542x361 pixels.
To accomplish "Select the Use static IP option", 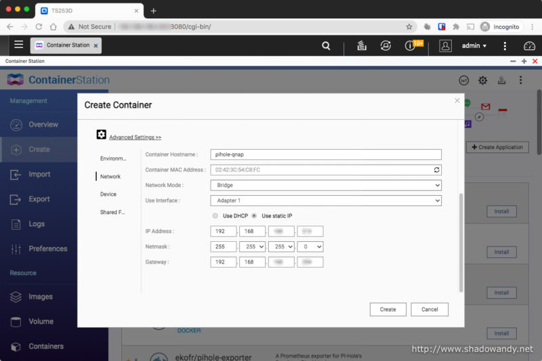I will [x=254, y=215].
